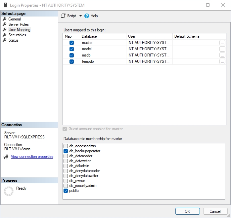Enable the db_owner role checkbox
Image resolution: width=231 pixels, height=218 pixels.
pyautogui.click(x=66, y=181)
